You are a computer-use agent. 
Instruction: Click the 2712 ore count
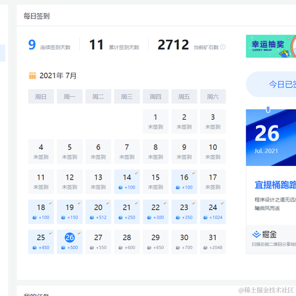pos(173,45)
